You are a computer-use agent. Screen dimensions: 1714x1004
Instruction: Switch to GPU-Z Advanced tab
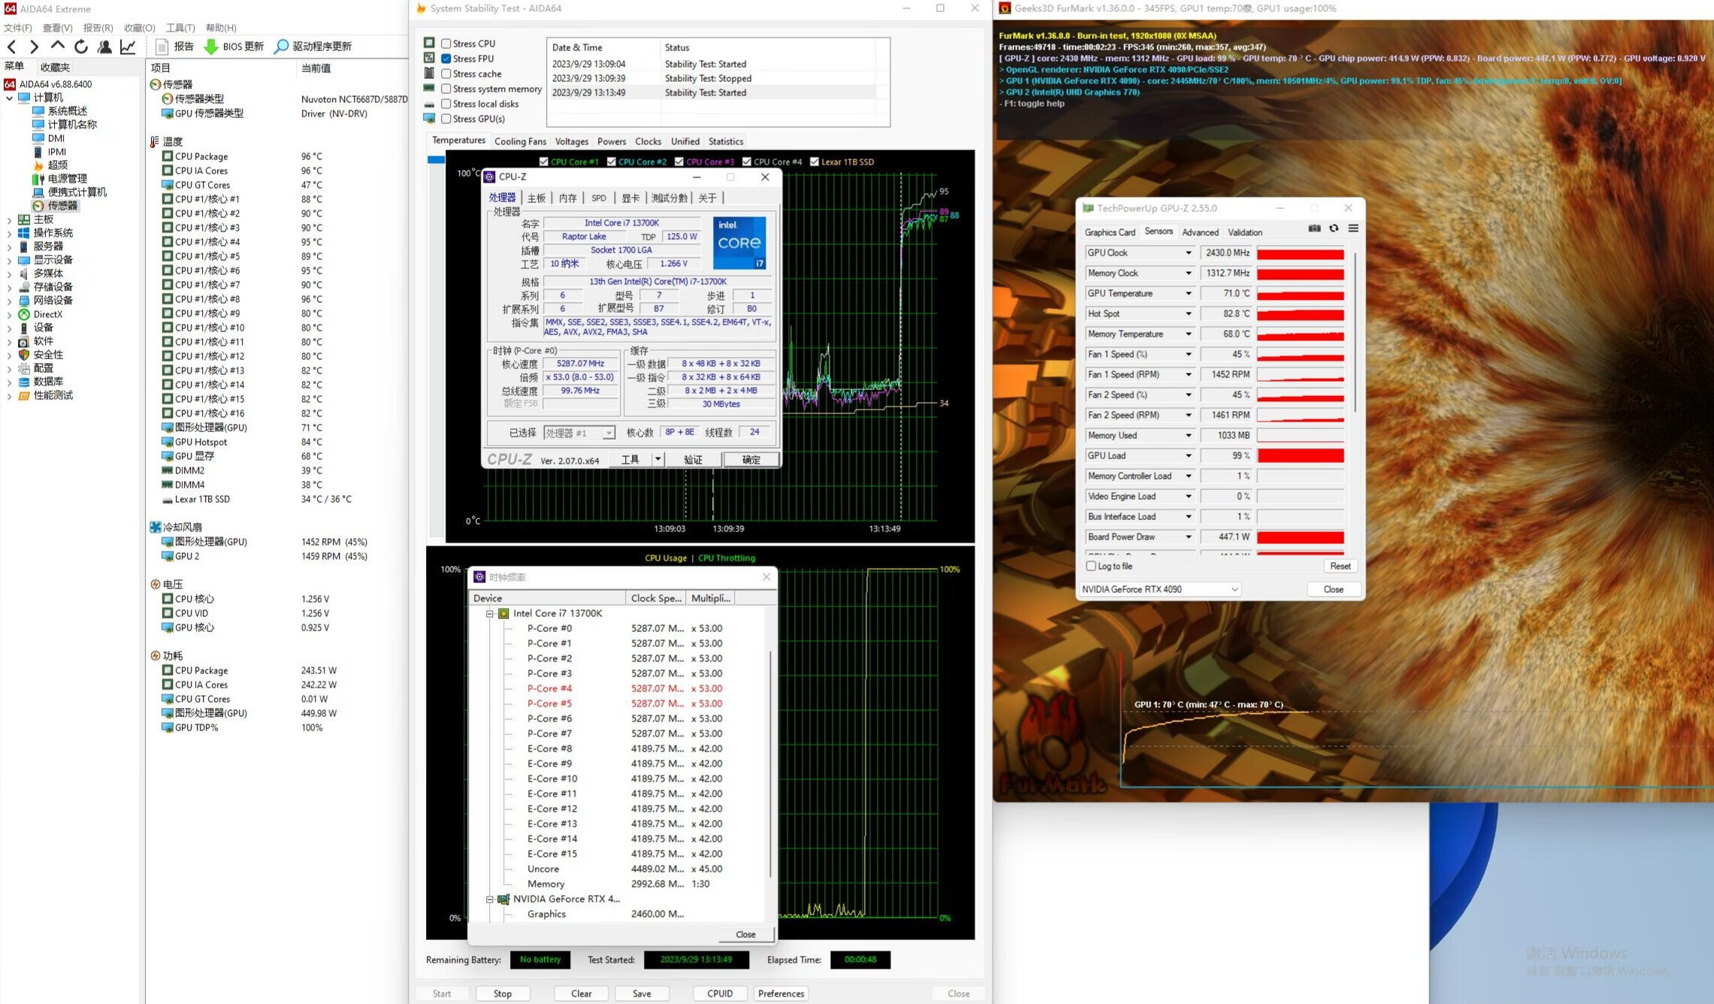tap(1200, 232)
